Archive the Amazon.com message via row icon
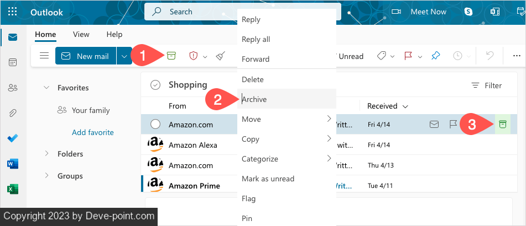 click(502, 125)
